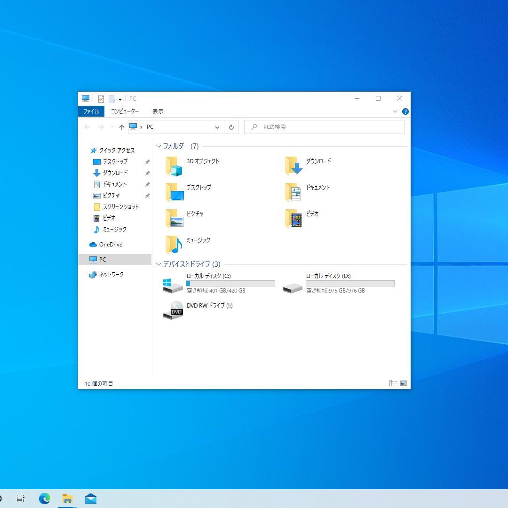Viewport: 508px width, 508px height.
Task: Open the コンピューター ribbon tab
Action: coord(125,111)
